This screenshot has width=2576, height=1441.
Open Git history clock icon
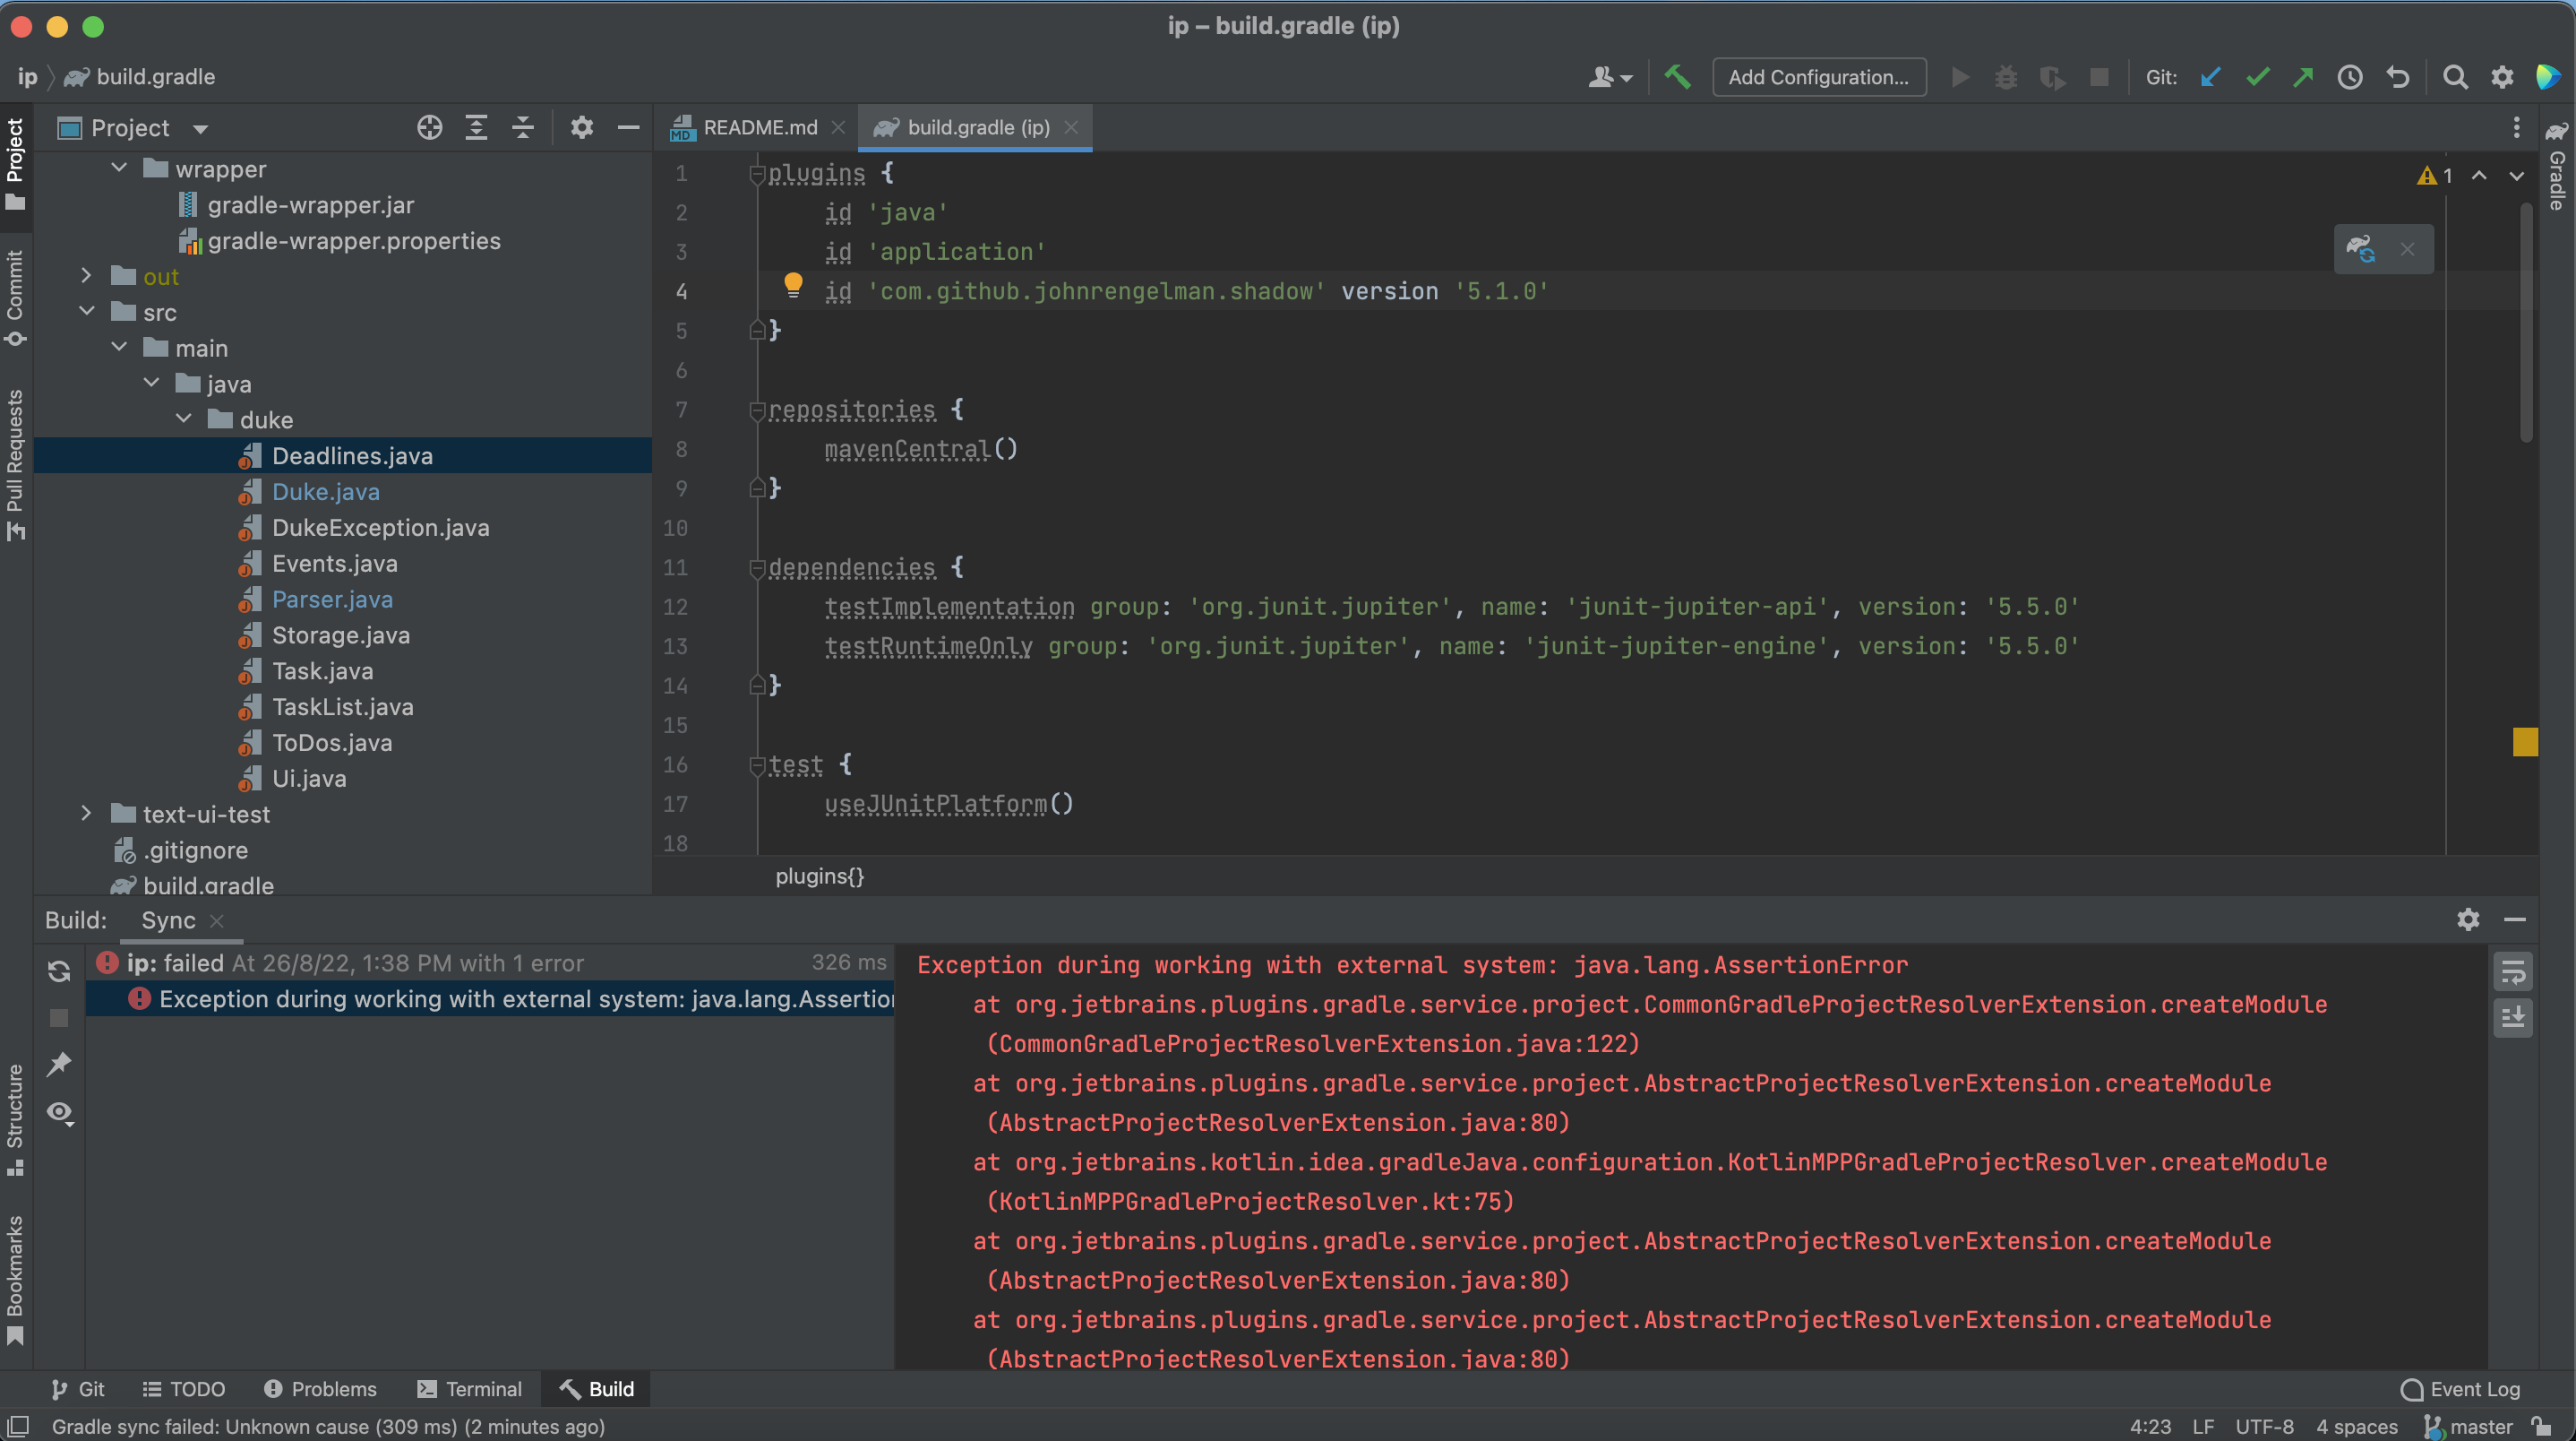point(2350,77)
